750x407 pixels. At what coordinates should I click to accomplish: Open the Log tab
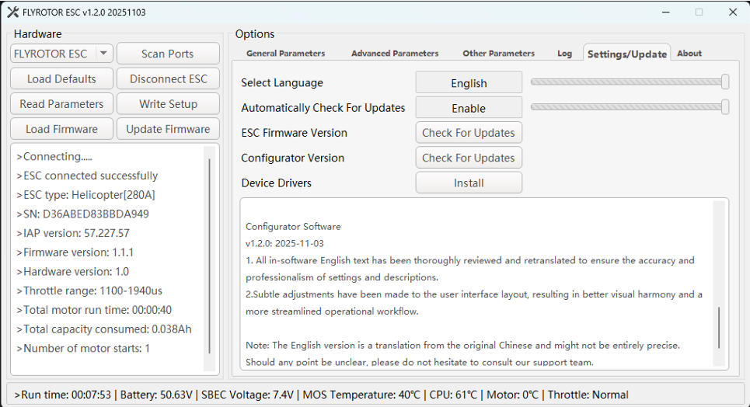(x=564, y=54)
